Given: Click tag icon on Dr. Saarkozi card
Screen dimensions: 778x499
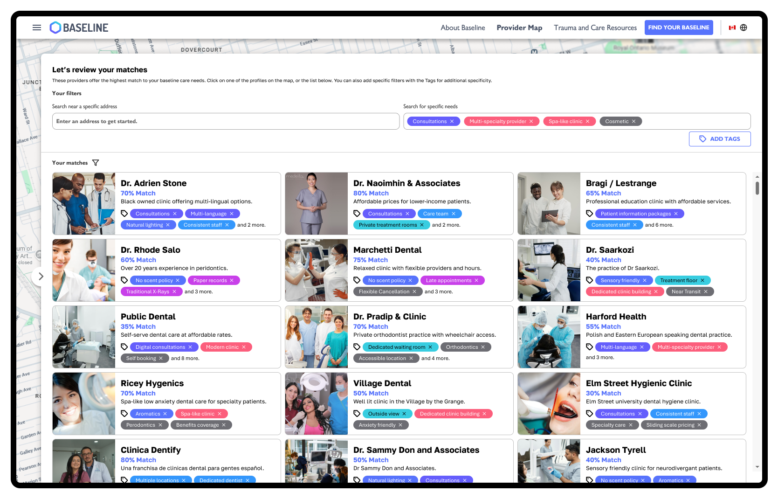Looking at the screenshot, I should (x=590, y=280).
